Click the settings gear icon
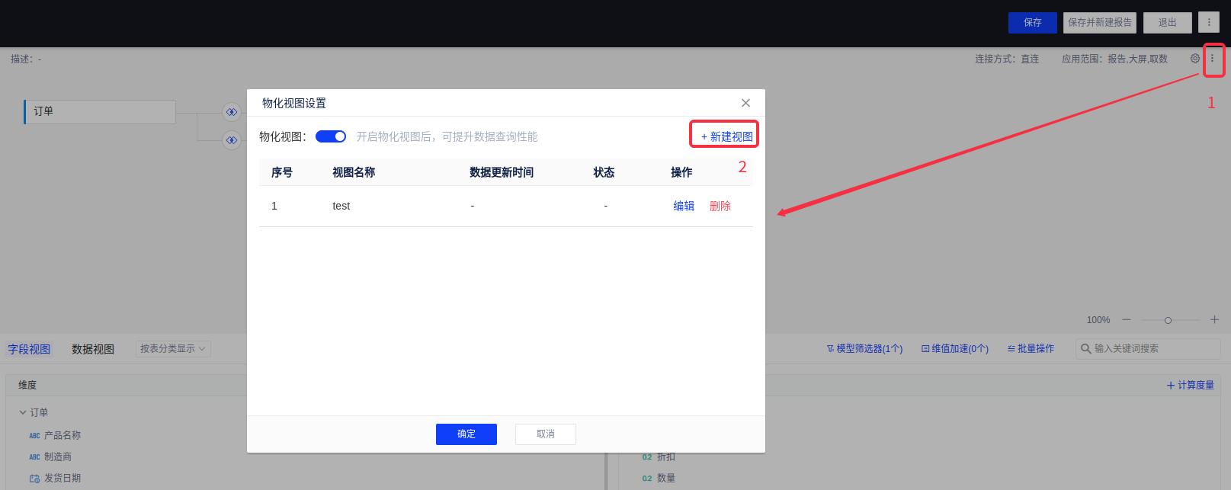 point(1194,59)
